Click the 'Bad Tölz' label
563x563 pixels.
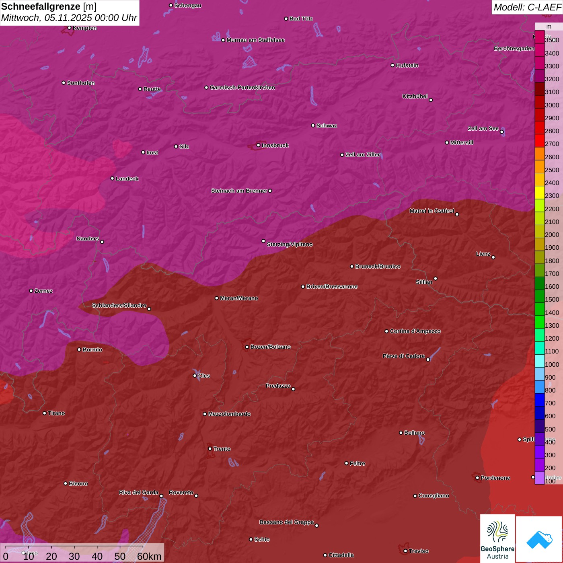point(301,18)
